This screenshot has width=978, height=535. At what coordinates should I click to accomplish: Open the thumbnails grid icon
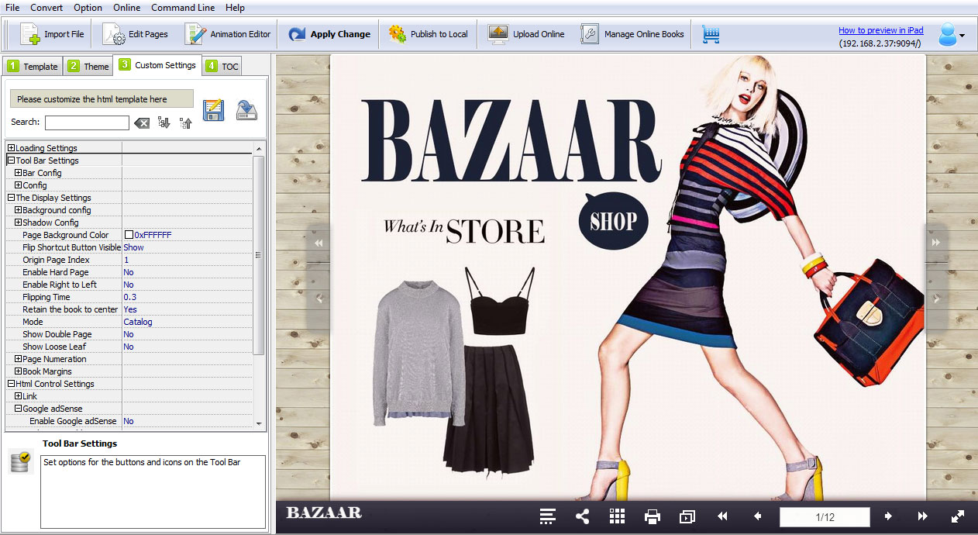tap(617, 516)
